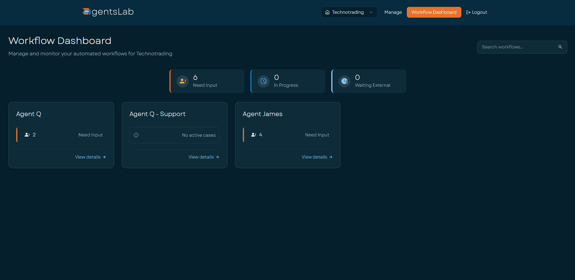The image size is (575, 280).
Task: Click the info icon in Agent Q - Support
Action: (136, 135)
